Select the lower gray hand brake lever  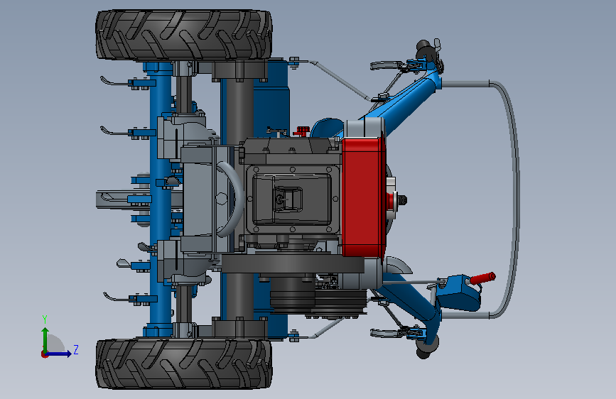[x=387, y=334]
